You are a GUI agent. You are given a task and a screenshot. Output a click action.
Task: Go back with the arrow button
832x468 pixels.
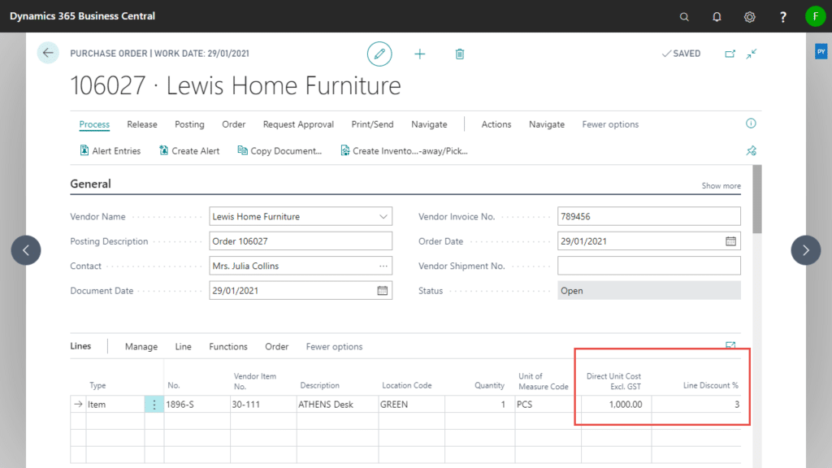48,53
